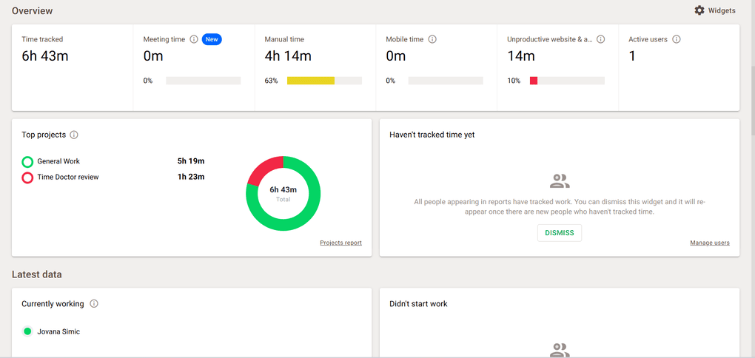The width and height of the screenshot is (755, 358).
Task: Click the Didn't start work widget title
Action: [x=418, y=303]
